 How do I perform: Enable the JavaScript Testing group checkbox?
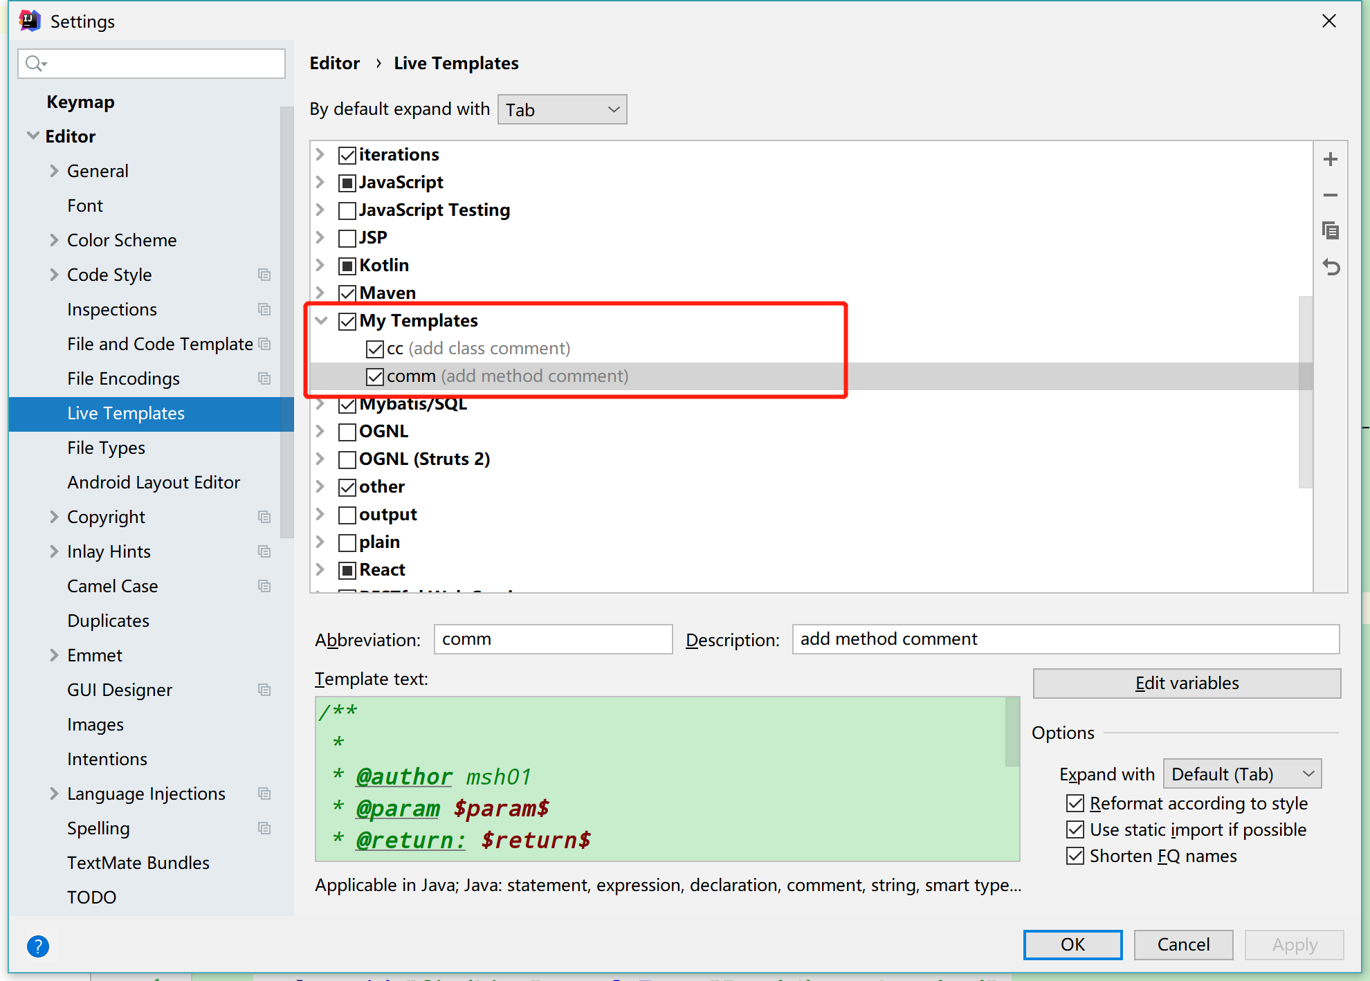[347, 210]
